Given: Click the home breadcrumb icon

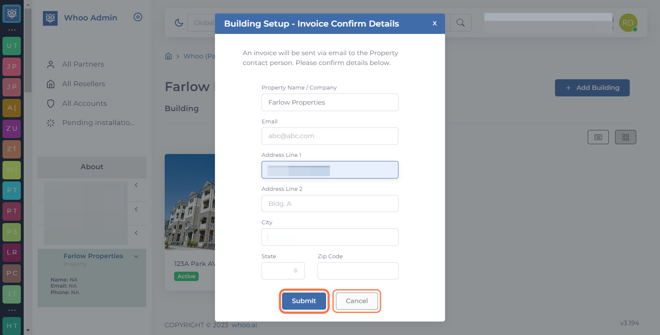Looking at the screenshot, I should 168,56.
